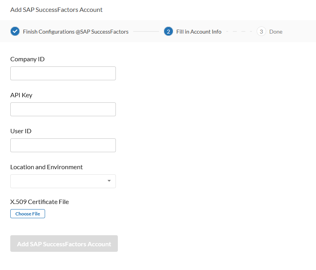
Task: Focus the Company ID text field
Action: 63,74
